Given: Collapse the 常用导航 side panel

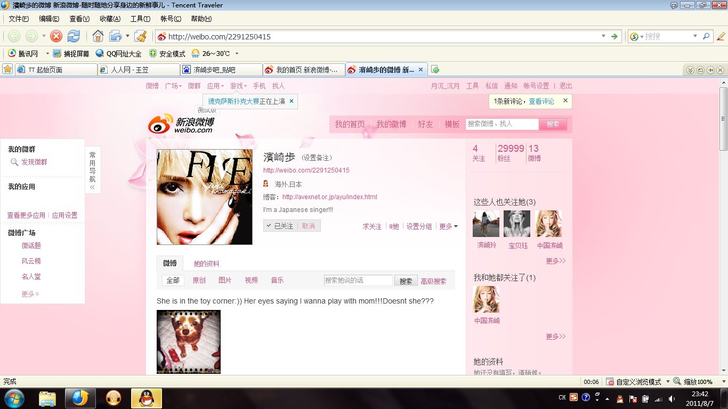Looking at the screenshot, I should pos(93,170).
